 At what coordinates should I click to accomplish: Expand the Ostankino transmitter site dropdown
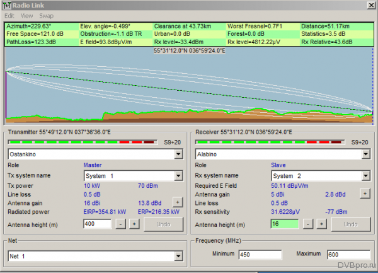[178, 153]
